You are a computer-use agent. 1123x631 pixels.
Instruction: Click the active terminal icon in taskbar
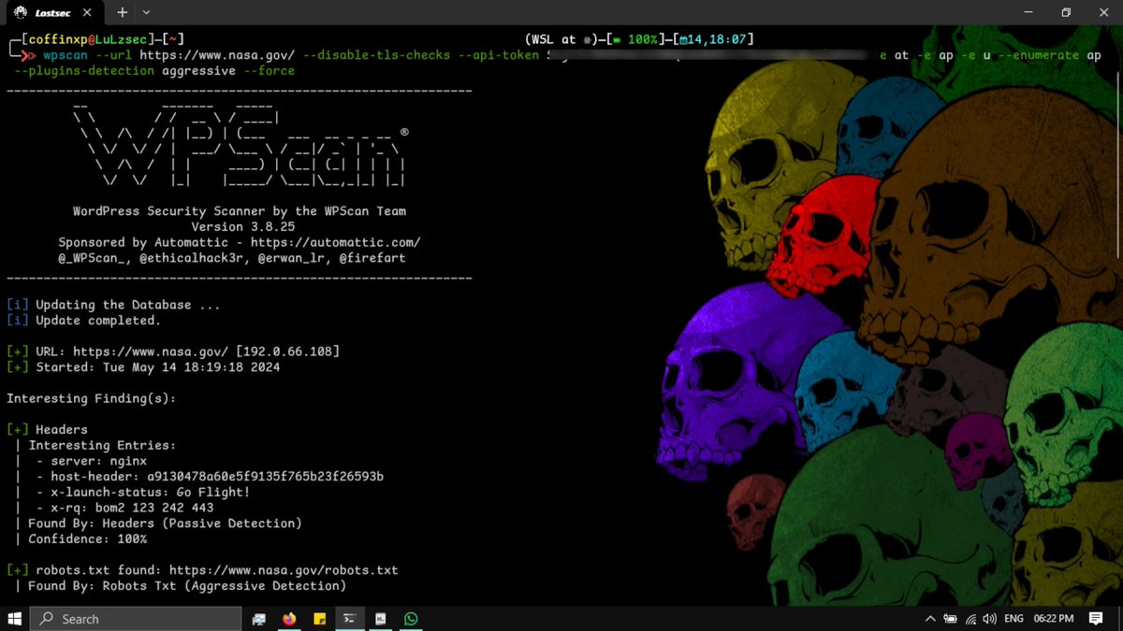349,619
